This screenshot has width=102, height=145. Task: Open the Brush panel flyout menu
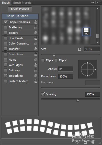(x=99, y=3)
